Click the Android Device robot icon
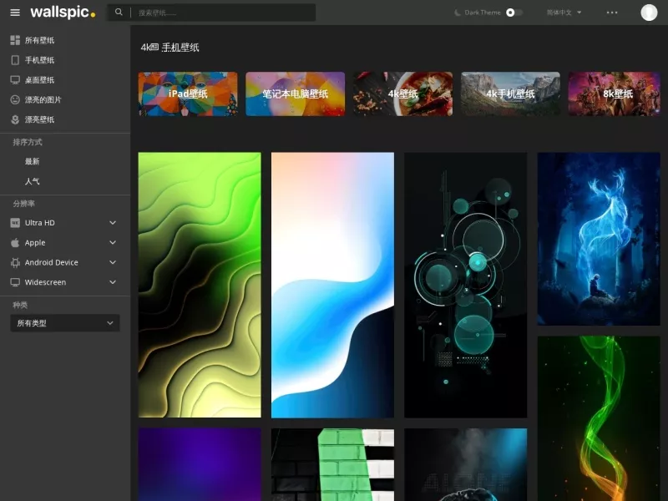The image size is (668, 501). click(x=15, y=262)
